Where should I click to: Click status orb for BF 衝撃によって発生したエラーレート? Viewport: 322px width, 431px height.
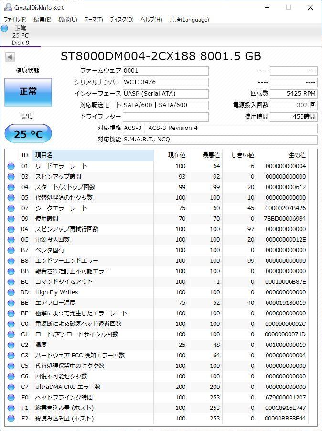click(11, 313)
